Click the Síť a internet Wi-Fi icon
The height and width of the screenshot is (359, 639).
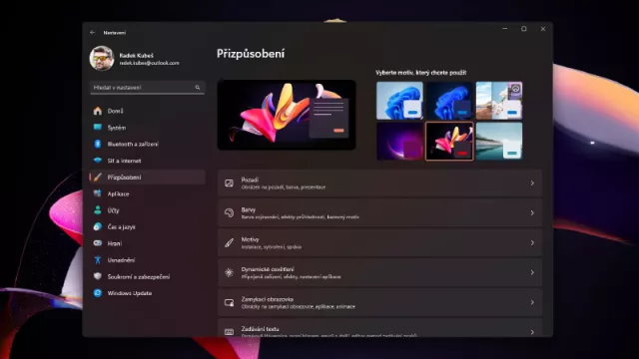tap(98, 161)
